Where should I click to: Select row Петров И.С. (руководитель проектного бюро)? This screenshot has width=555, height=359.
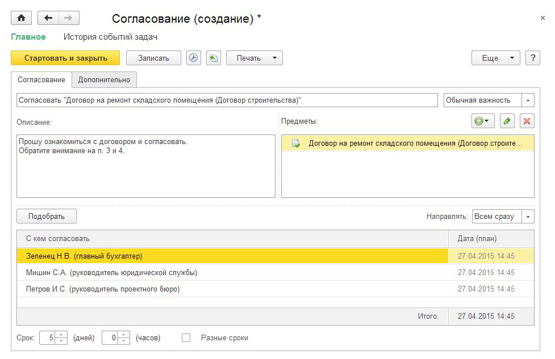(x=232, y=289)
